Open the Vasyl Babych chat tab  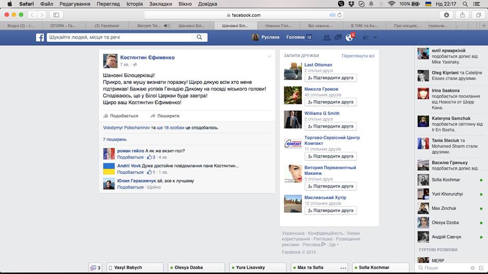(x=135, y=267)
